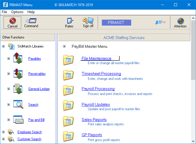Image resolution: width=196 pixels, height=144 pixels.
Task: Open the Options menu
Action: coord(17,12)
